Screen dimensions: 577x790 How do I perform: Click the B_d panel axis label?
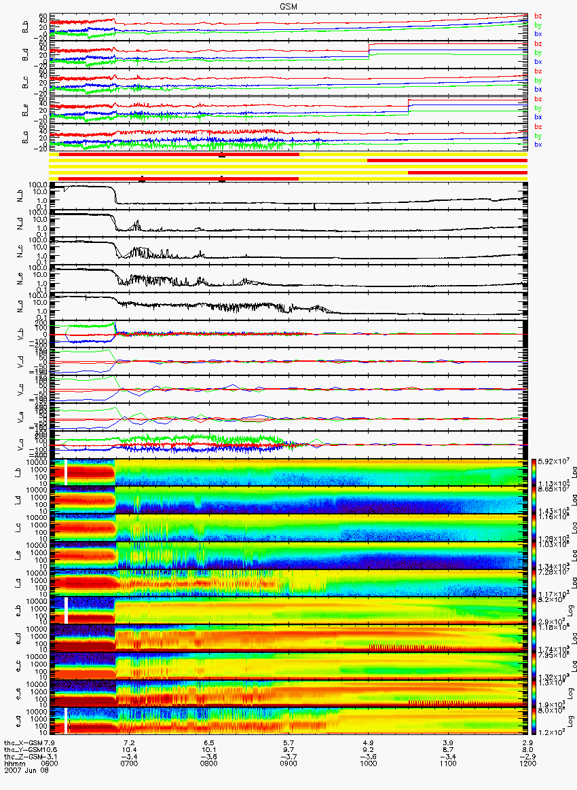pos(25,55)
